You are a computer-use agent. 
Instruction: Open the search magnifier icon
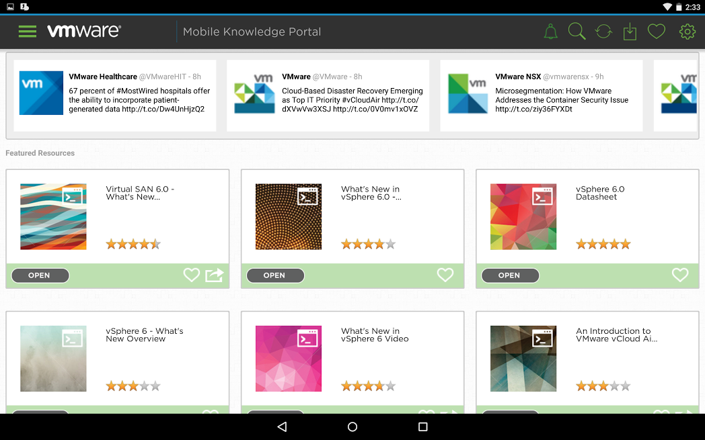click(577, 32)
